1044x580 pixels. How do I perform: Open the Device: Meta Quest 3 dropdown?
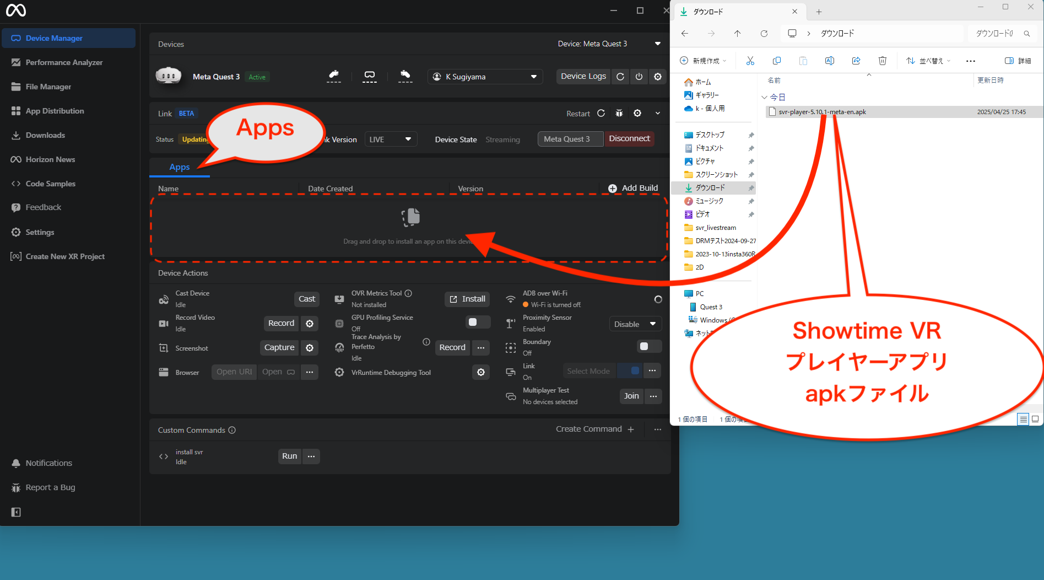tap(609, 44)
